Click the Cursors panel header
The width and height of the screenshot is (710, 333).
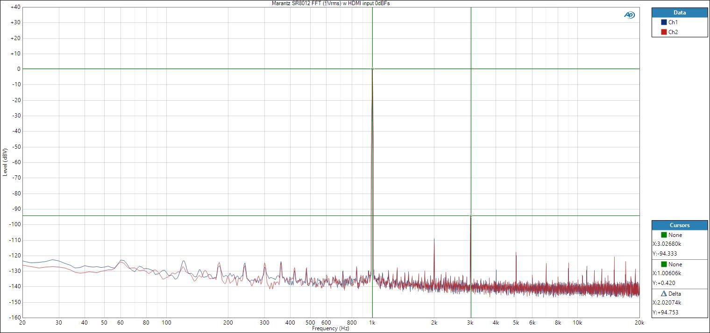680,225
